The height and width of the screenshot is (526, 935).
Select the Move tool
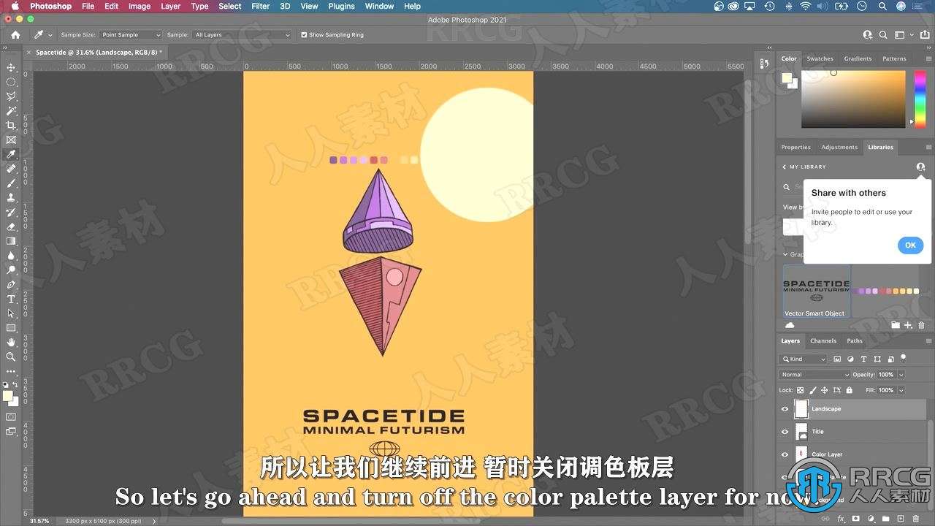coord(11,67)
